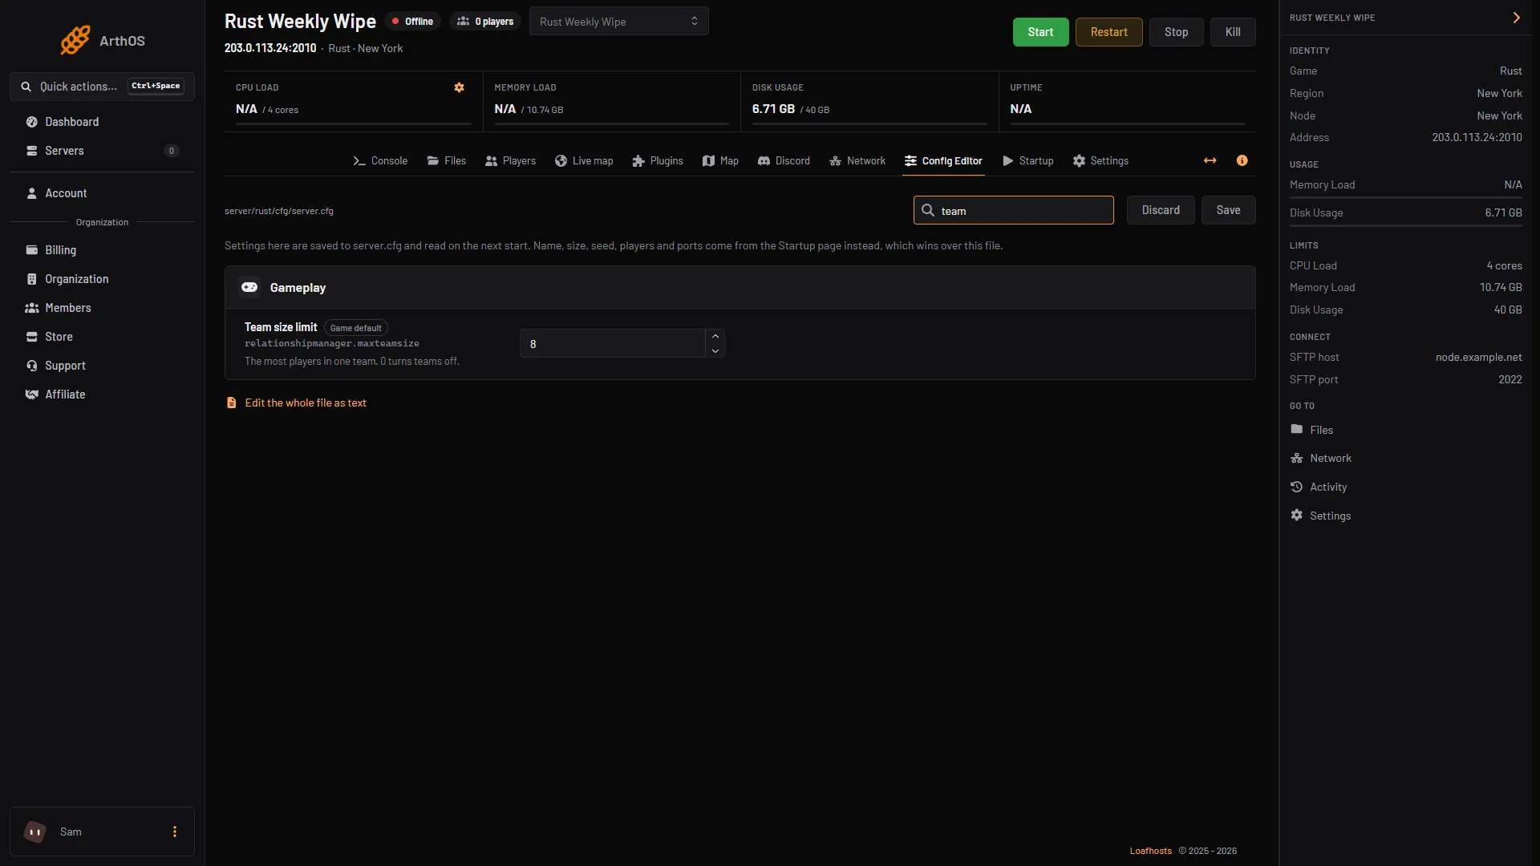Click the server/rust/cfg/server.cfg path
1540x866 pixels.
(x=279, y=211)
